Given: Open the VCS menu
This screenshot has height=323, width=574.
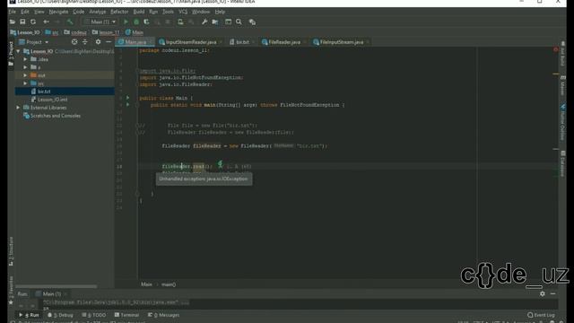Looking at the screenshot, I should pyautogui.click(x=183, y=12).
